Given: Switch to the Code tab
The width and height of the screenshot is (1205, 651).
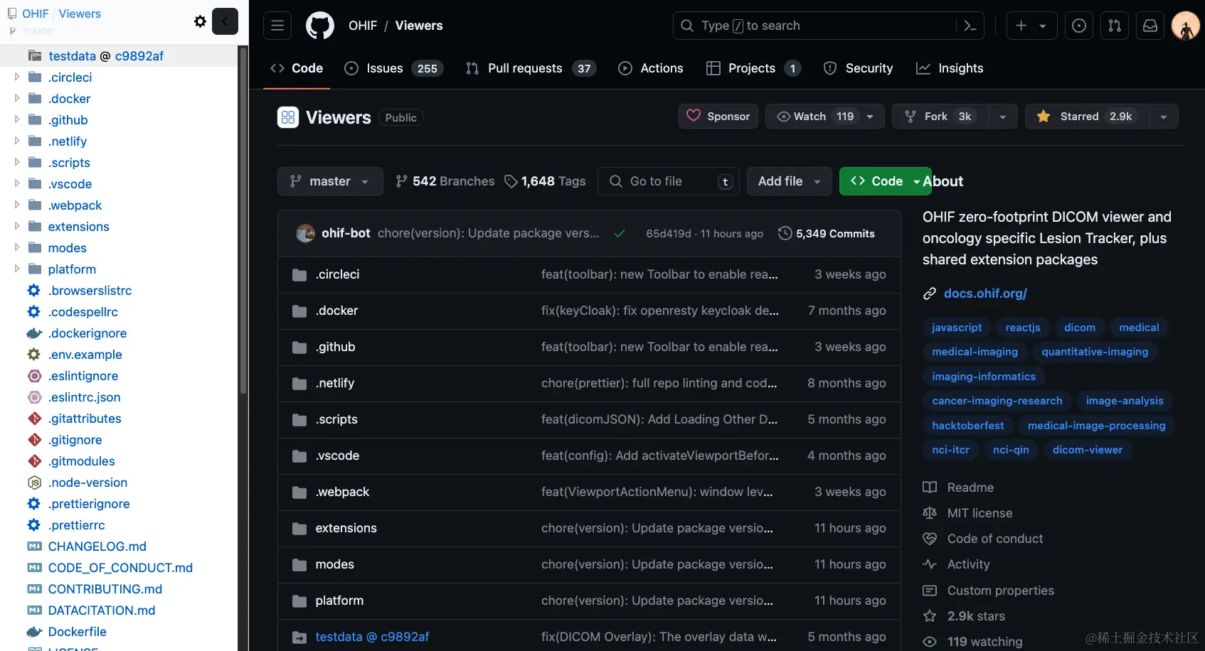Looking at the screenshot, I should tap(297, 68).
